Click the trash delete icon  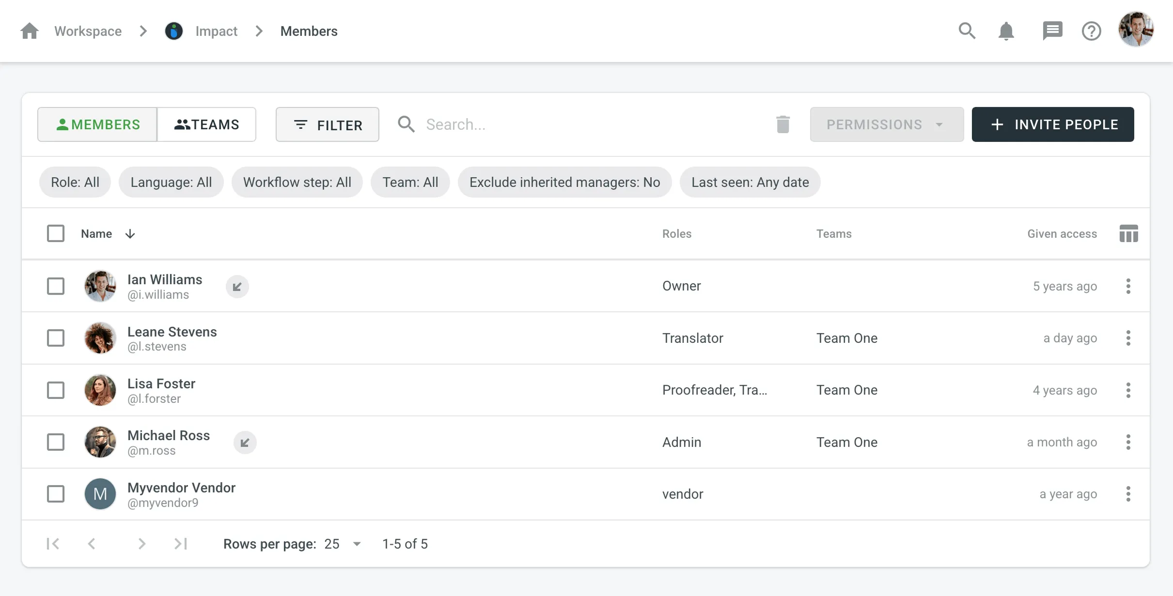point(783,124)
